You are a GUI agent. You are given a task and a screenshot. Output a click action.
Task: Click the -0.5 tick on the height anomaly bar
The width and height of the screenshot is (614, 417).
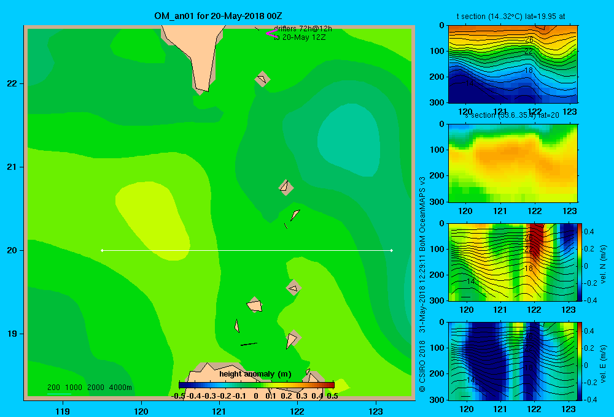(178, 396)
